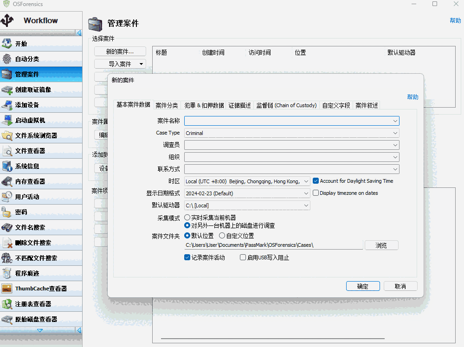Open 自动分类 fingerprint icon in sidebar

coord(7,59)
